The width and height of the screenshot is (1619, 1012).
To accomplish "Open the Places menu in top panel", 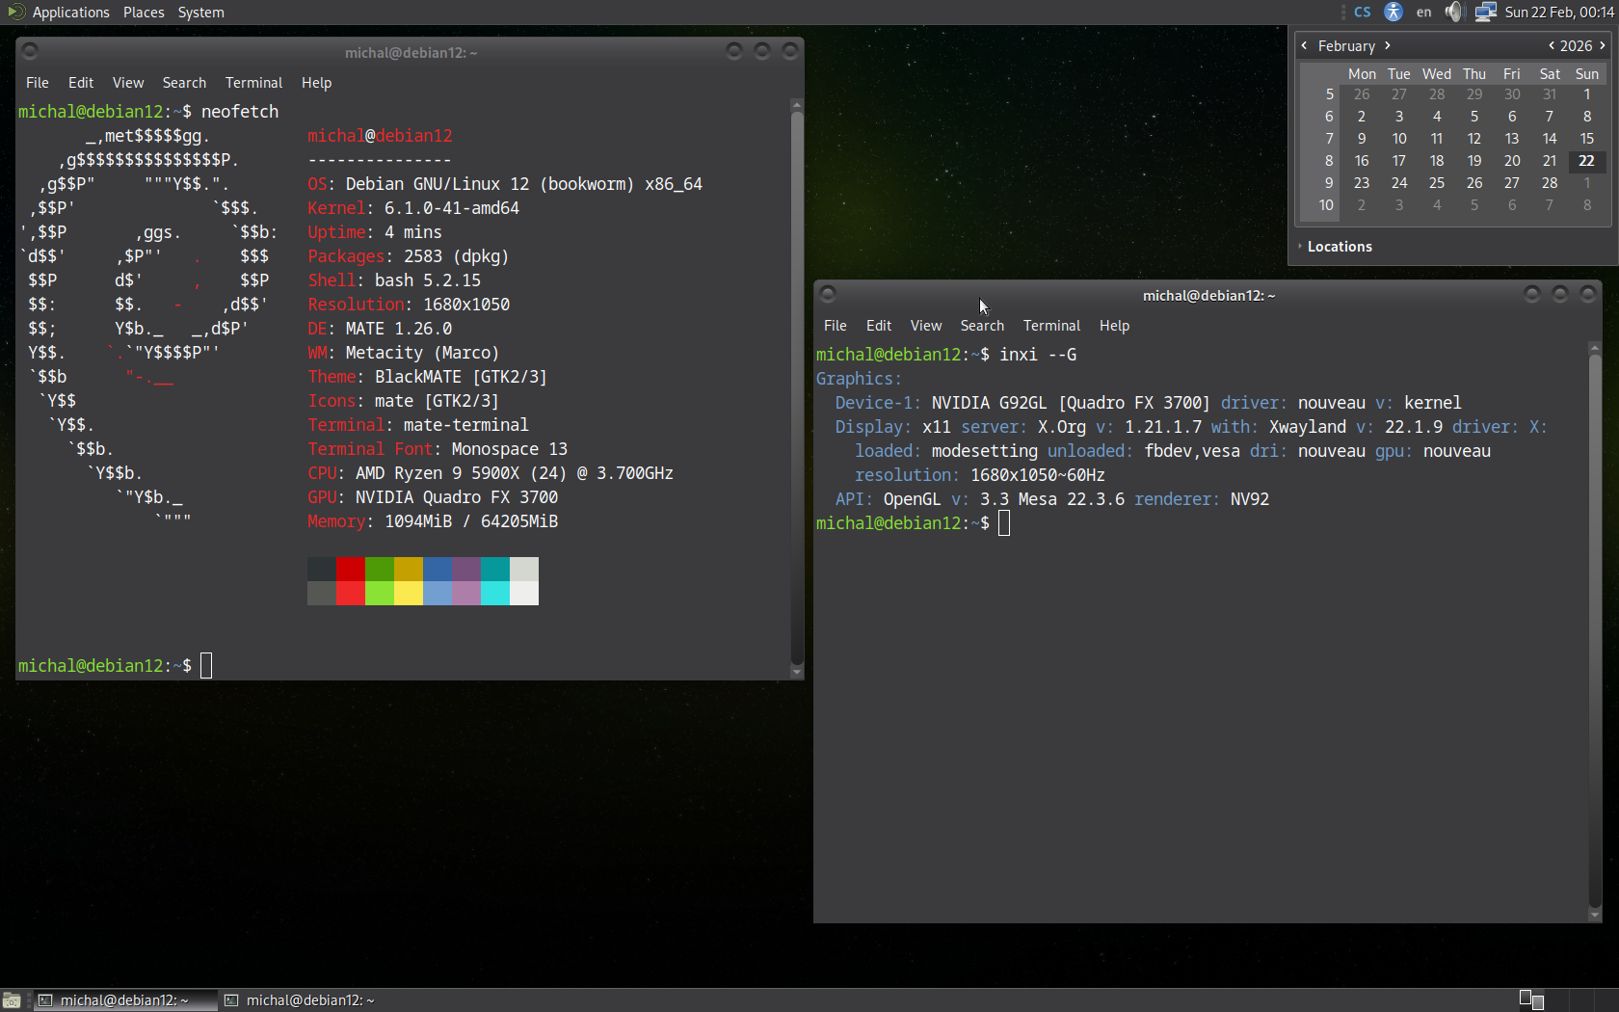I will tap(144, 12).
